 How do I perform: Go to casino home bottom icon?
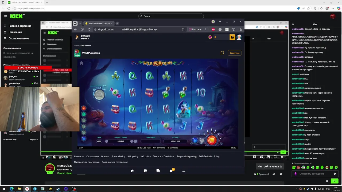[132, 171]
